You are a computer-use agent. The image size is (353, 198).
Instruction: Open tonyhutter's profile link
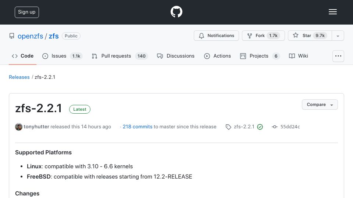tap(36, 126)
